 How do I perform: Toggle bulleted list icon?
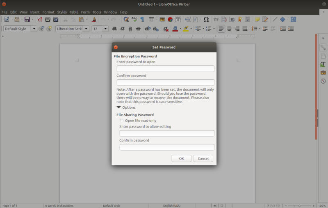tap(198, 29)
